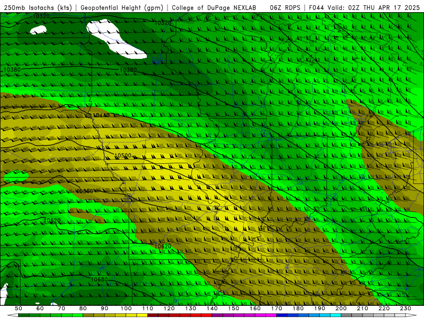Image resolution: width=424 pixels, height=318 pixels.
Task: Click the "02Z THU APR 17 2025" valid time
Action: pos(384,7)
